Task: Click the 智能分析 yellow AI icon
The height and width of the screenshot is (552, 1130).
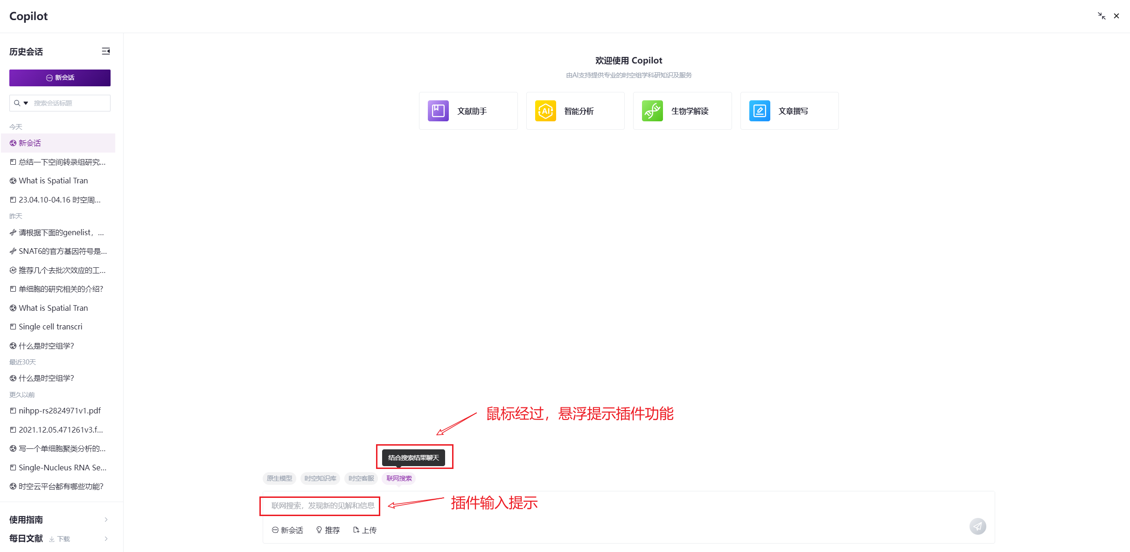Action: pos(545,111)
